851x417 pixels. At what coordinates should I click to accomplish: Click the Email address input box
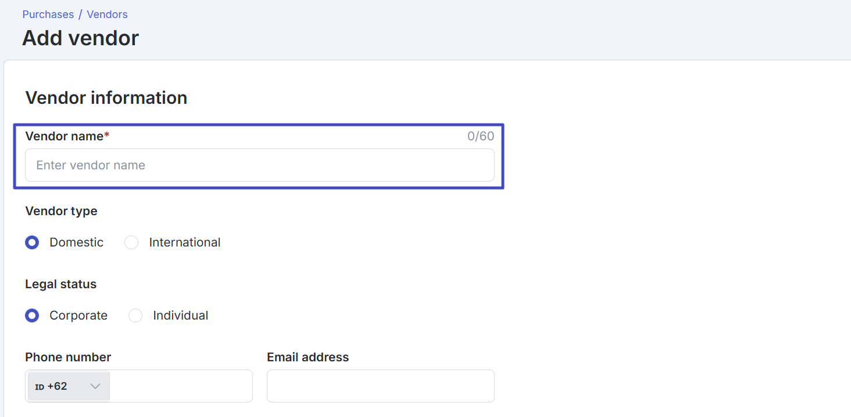pyautogui.click(x=381, y=386)
